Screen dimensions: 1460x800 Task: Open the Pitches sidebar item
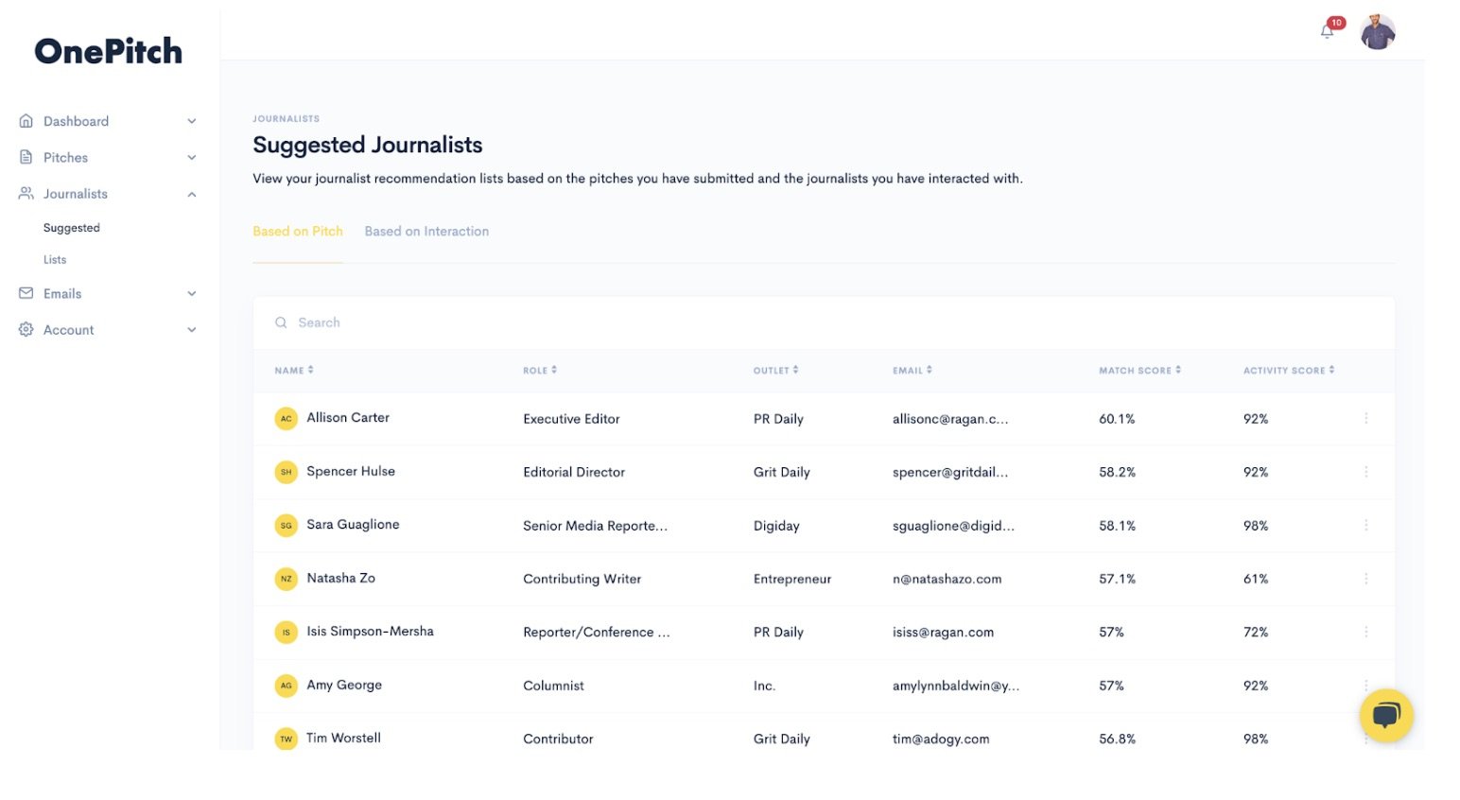tap(65, 157)
